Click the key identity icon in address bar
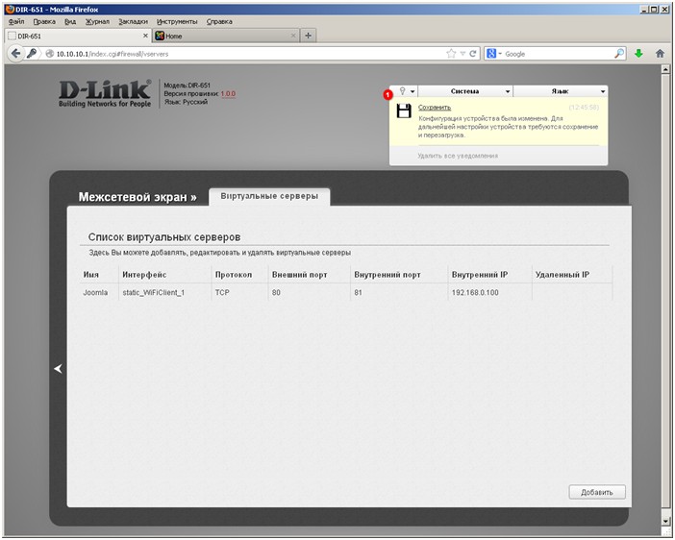This screenshot has height=540, width=675. [x=32, y=54]
